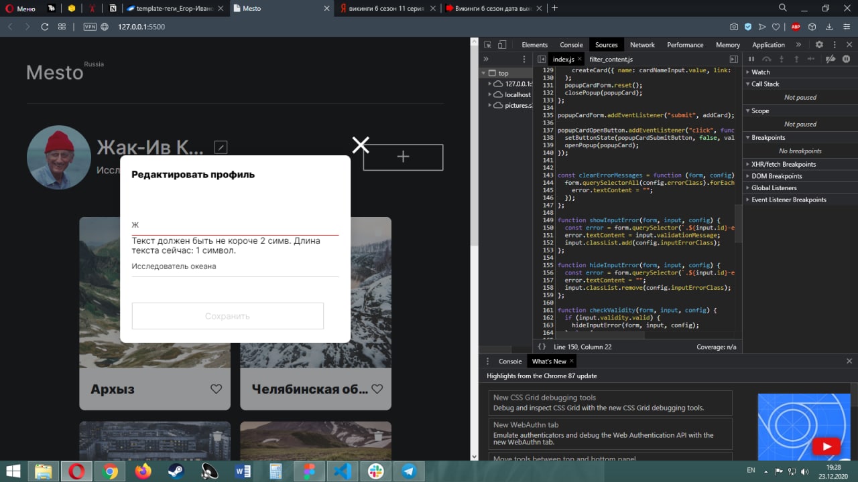The height and width of the screenshot is (482, 858).
Task: Open the drawer three-dot menu
Action: coord(487,361)
